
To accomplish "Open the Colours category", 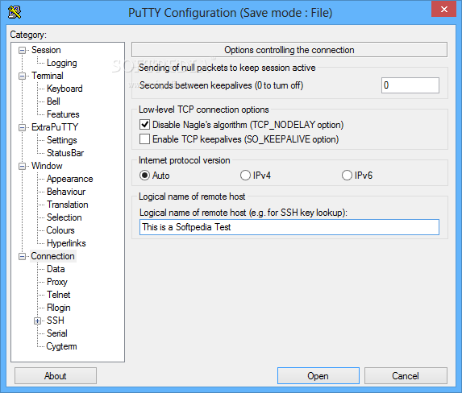I will [60, 230].
